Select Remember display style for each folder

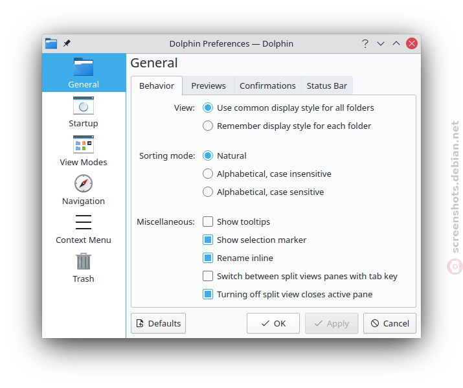coord(287,126)
